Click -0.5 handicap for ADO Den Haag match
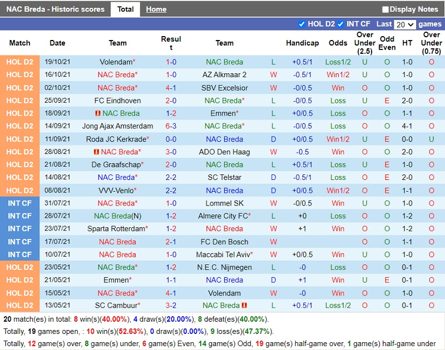This screenshot has width=445, height=350. click(x=302, y=152)
